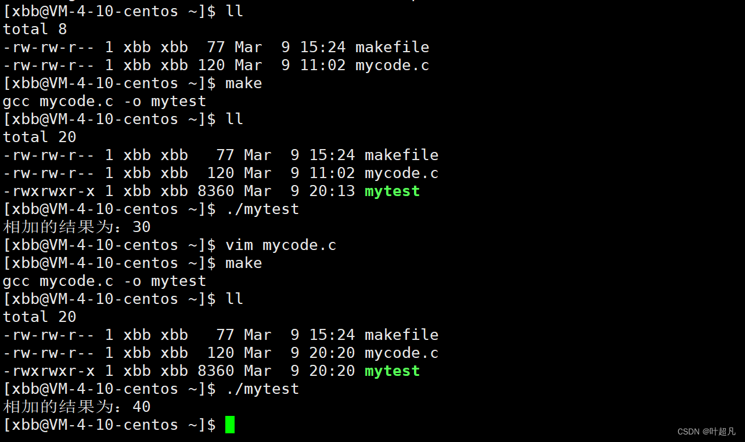This screenshot has width=745, height=442.
Task: Click the 8360 file size in second listing
Action: click(216, 191)
